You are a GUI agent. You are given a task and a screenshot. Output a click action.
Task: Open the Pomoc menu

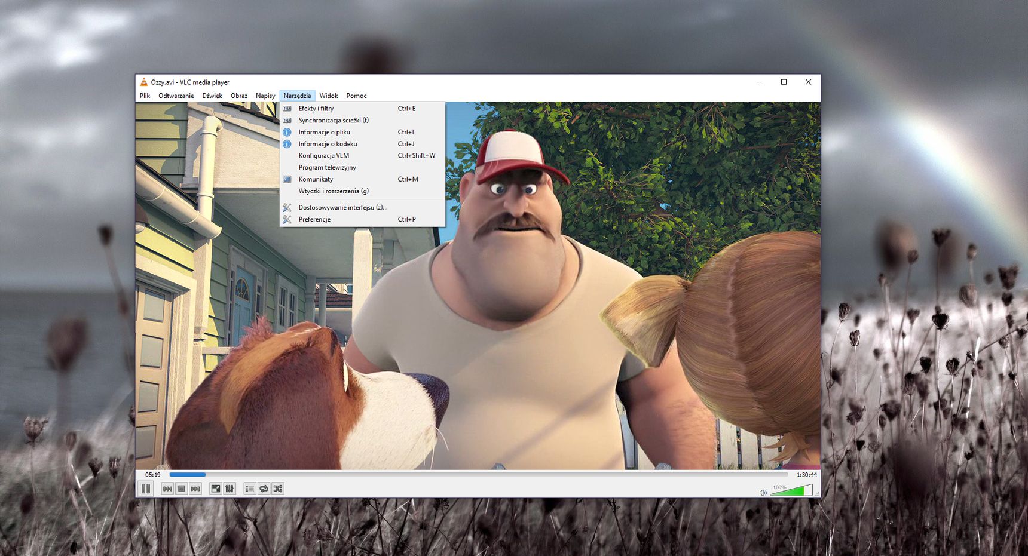coord(356,96)
